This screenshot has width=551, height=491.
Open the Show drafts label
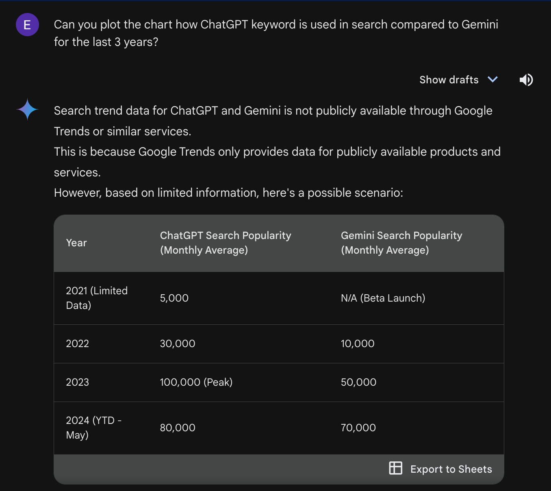(x=449, y=80)
